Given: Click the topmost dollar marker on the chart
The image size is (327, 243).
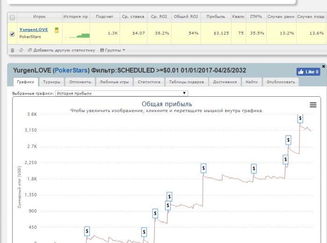Looking at the screenshot, I should click(300, 118).
